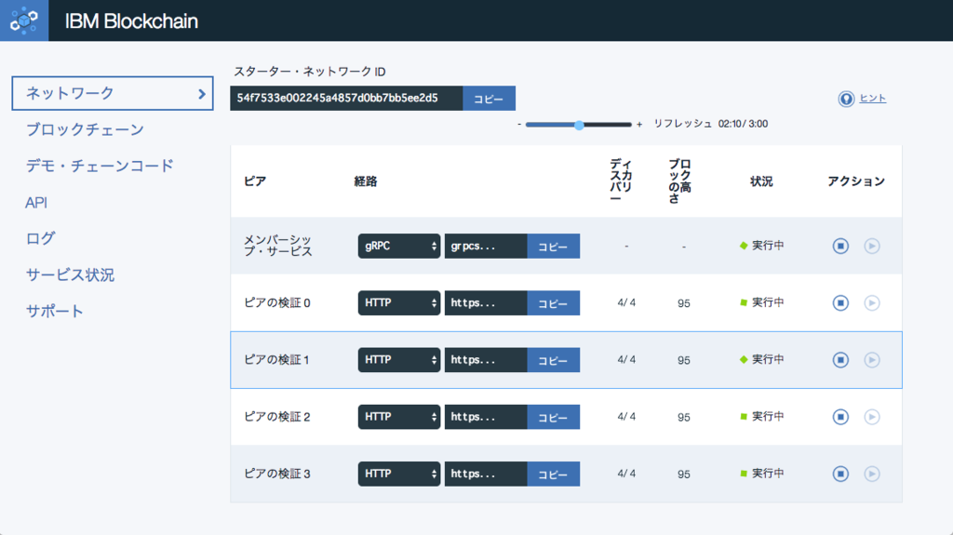953x535 pixels.
Task: Click the https... URL field for ピアの検証 2
Action: (x=486, y=417)
